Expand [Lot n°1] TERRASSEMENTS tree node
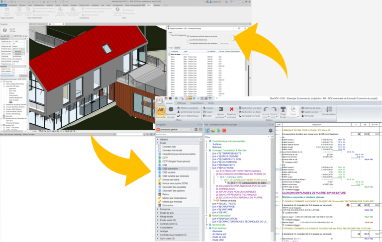 coord(210,154)
